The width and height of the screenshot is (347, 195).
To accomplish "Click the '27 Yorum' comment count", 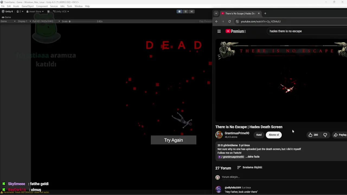I will coord(223,168).
